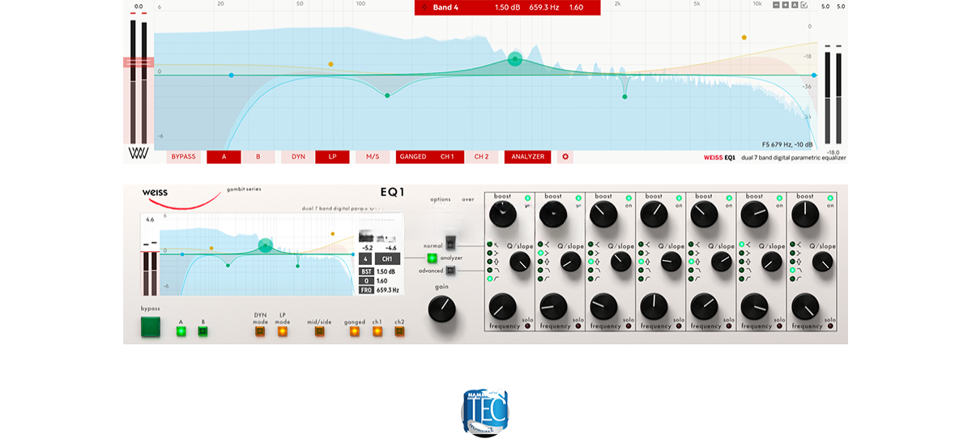This screenshot has height=443, width=972.
Task: Select the yellow node near 80 Hz on the top graph
Action: 330,64
